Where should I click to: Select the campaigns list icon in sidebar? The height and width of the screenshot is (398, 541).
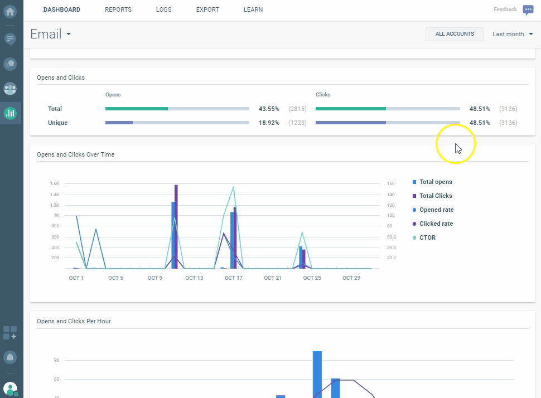[x=11, y=38]
